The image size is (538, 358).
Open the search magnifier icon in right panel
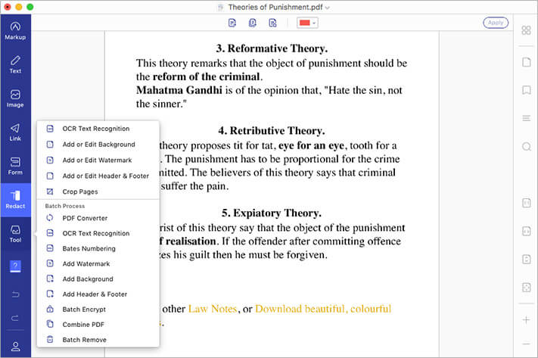(527, 147)
